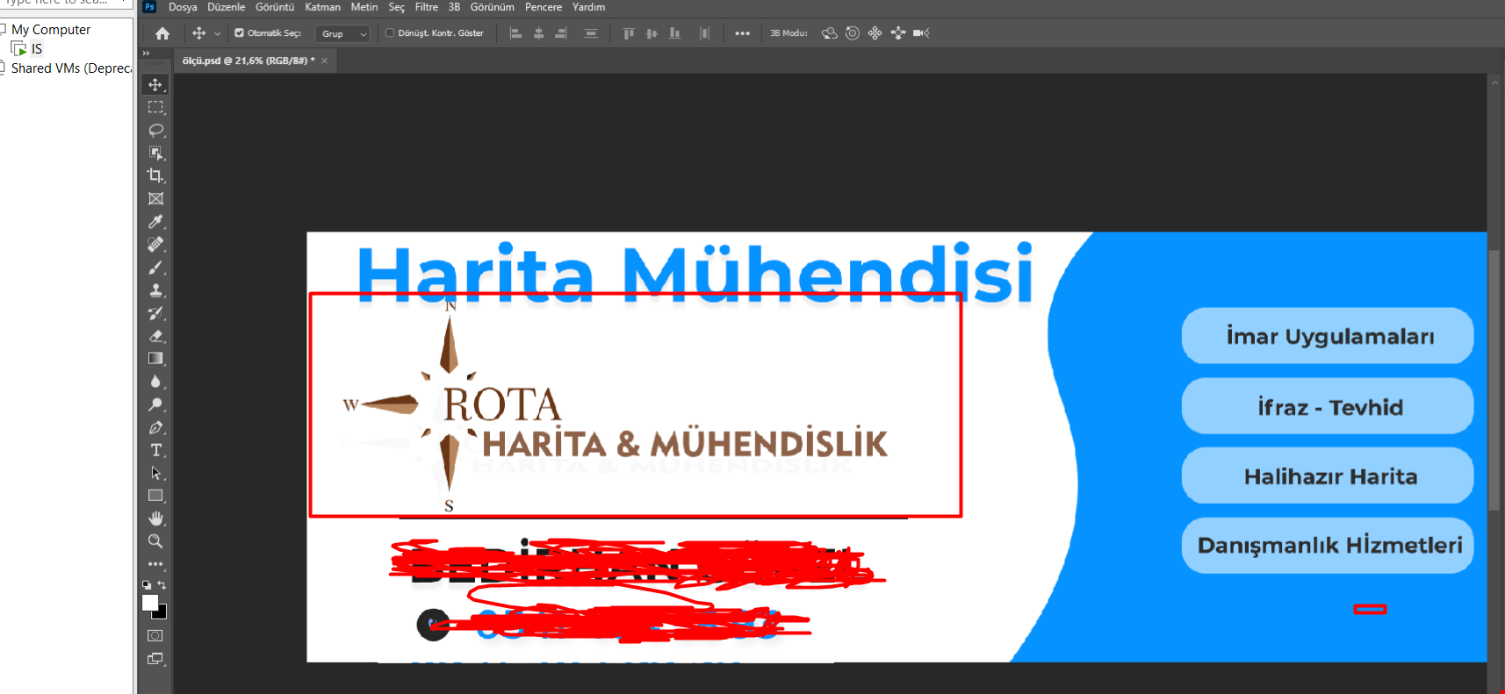
Task: Align right edges in options bar
Action: 561,33
